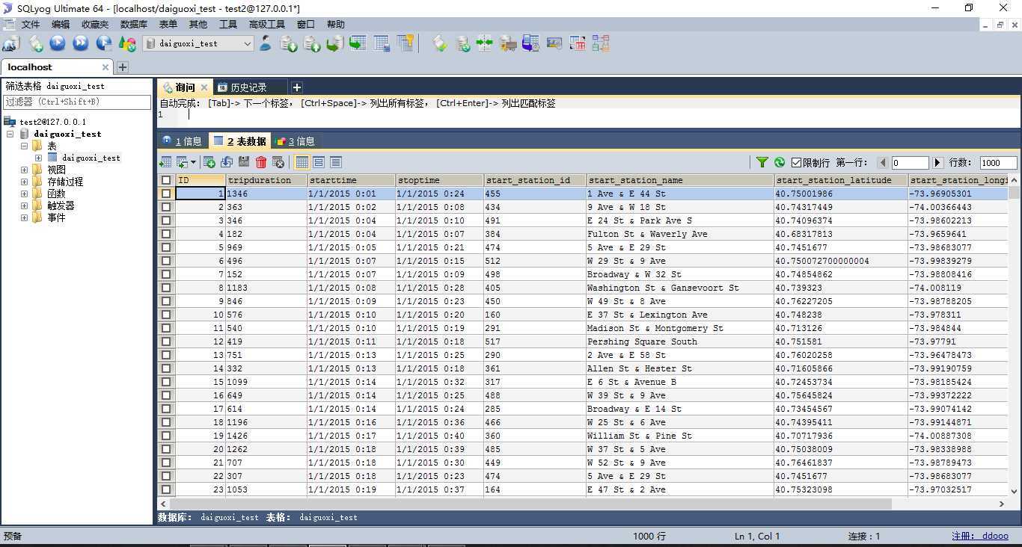Click the red trash delete row icon
The height and width of the screenshot is (547, 1022).
pos(261,162)
